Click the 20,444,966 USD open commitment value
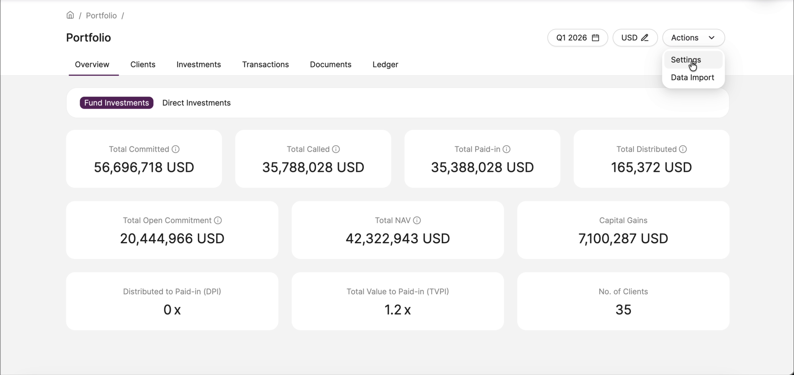This screenshot has height=375, width=794. pos(172,238)
